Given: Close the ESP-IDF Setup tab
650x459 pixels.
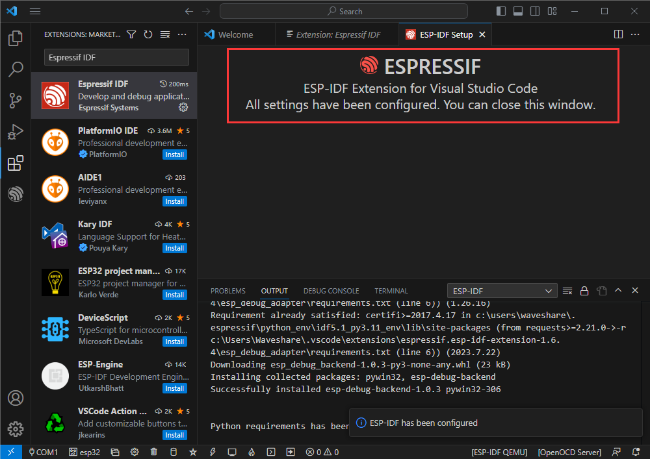Looking at the screenshot, I should pyautogui.click(x=482, y=35).
